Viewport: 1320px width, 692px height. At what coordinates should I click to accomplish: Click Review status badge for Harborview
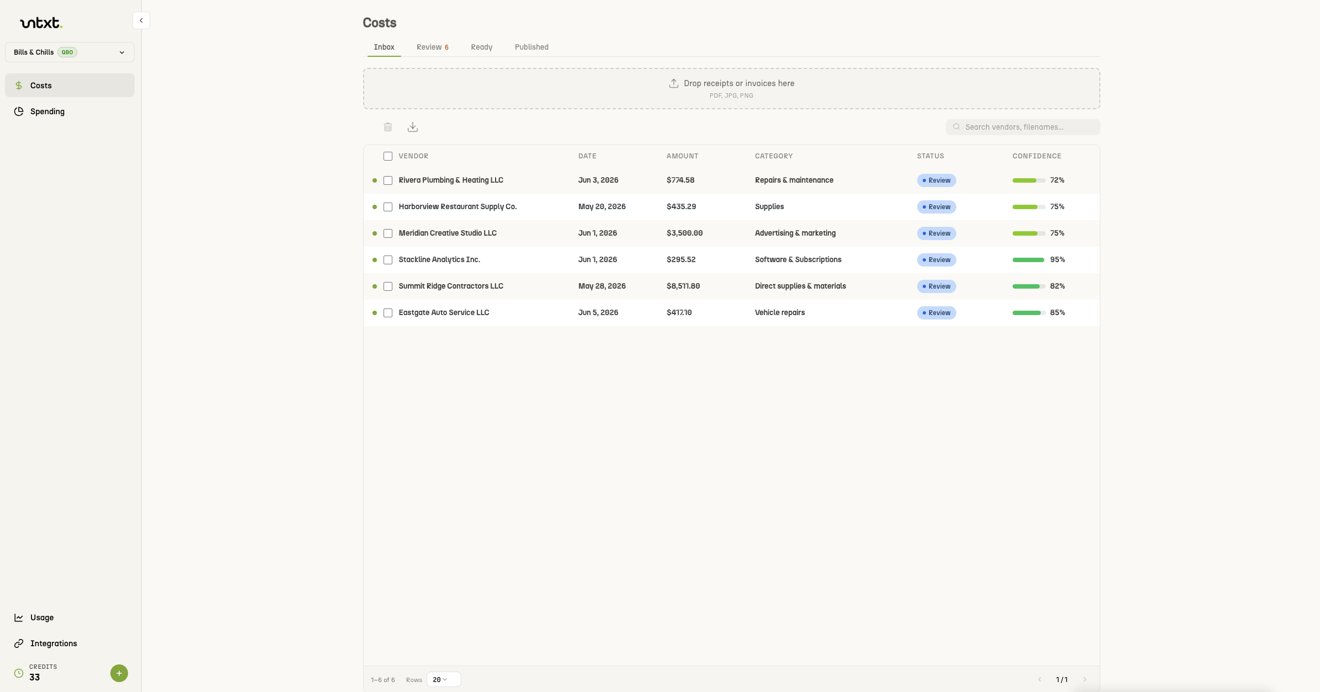pos(936,207)
